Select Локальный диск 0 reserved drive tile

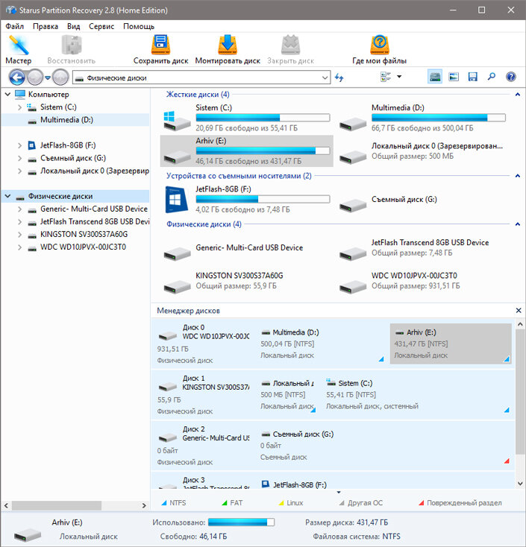tap(422, 151)
